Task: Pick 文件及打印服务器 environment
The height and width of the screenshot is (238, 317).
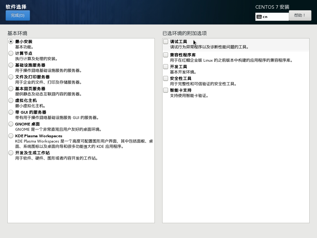Action: [x=11, y=77]
